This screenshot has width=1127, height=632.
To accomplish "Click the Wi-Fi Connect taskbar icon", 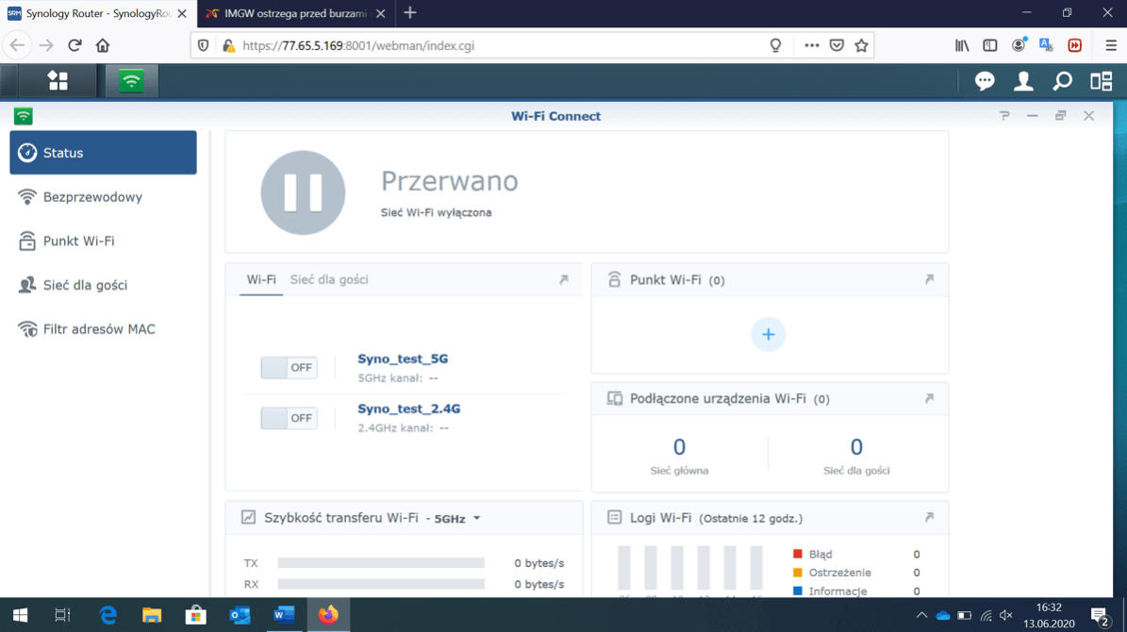I will (x=131, y=81).
